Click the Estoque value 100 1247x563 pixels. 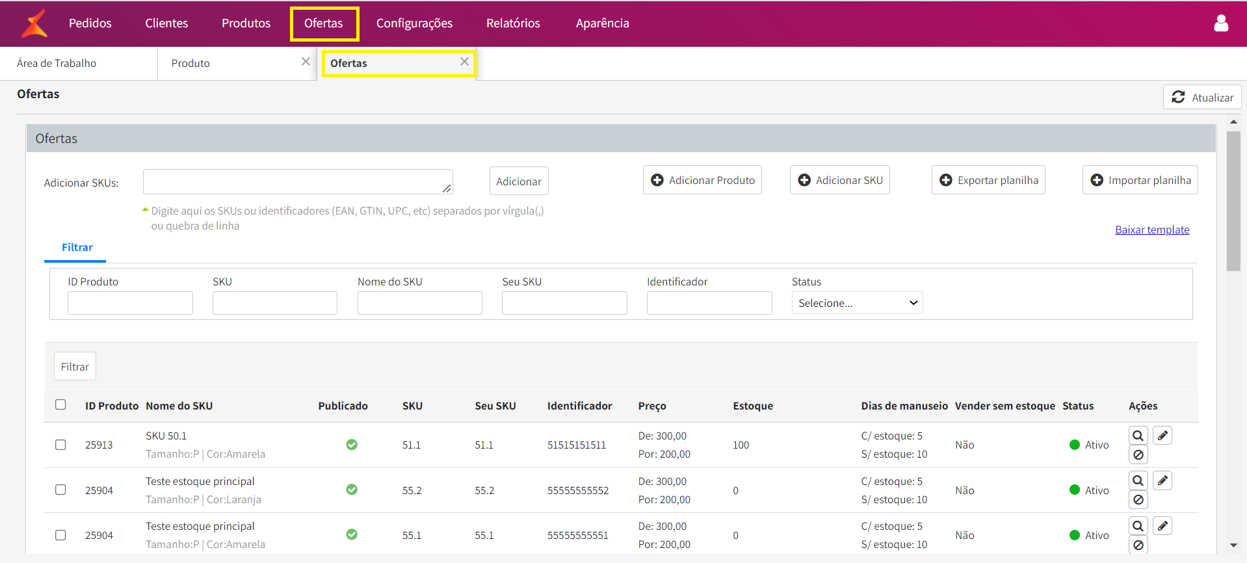(741, 445)
